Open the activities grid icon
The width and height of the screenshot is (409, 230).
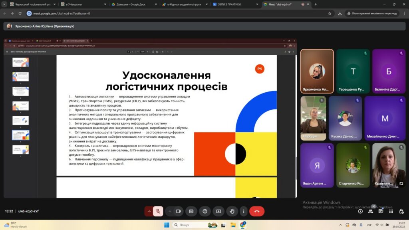[391, 211]
